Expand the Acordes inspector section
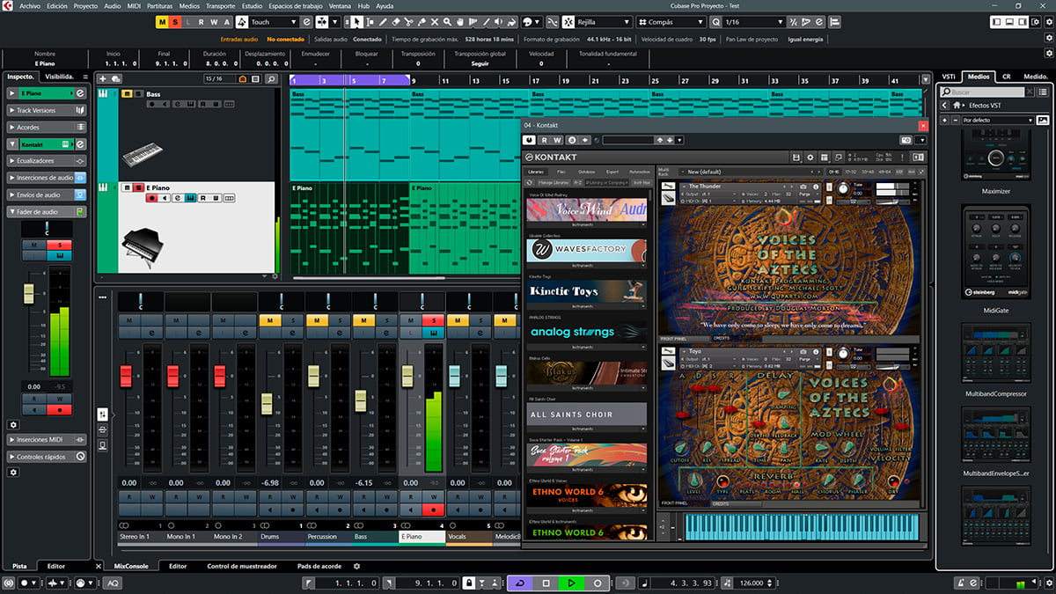 (47, 127)
